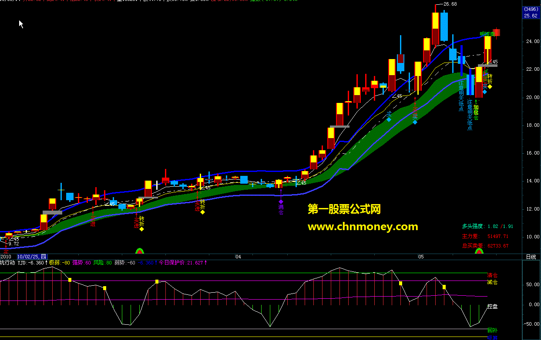This screenshot has height=340, width=541.
Task: Click the 减仓 level label
Action: 492,282
